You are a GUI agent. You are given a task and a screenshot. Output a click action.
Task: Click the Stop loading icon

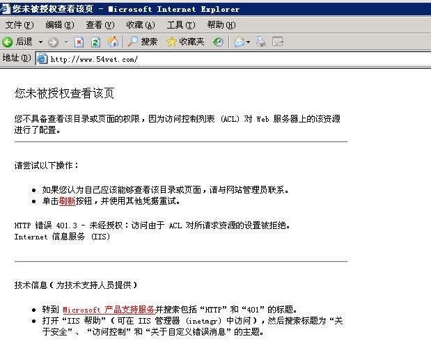tap(79, 42)
